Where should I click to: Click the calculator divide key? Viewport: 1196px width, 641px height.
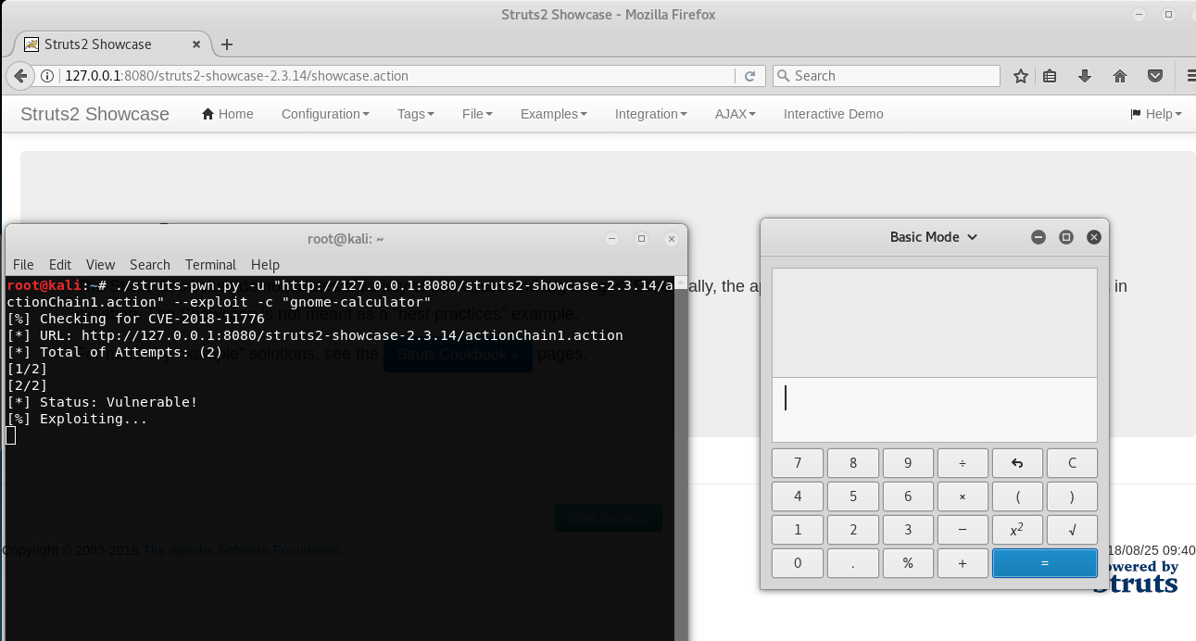click(x=963, y=463)
